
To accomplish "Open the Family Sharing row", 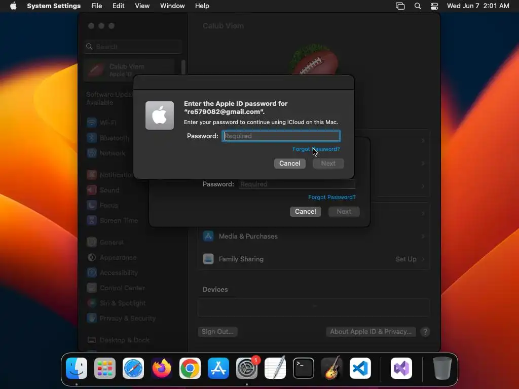I will [314, 259].
